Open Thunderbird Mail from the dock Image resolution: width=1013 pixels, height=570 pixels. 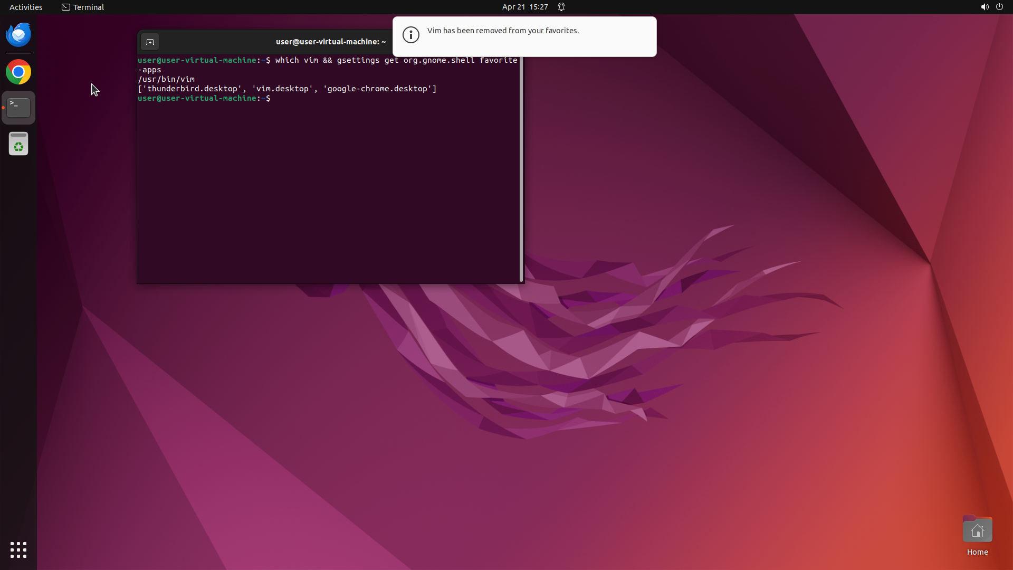tap(18, 35)
